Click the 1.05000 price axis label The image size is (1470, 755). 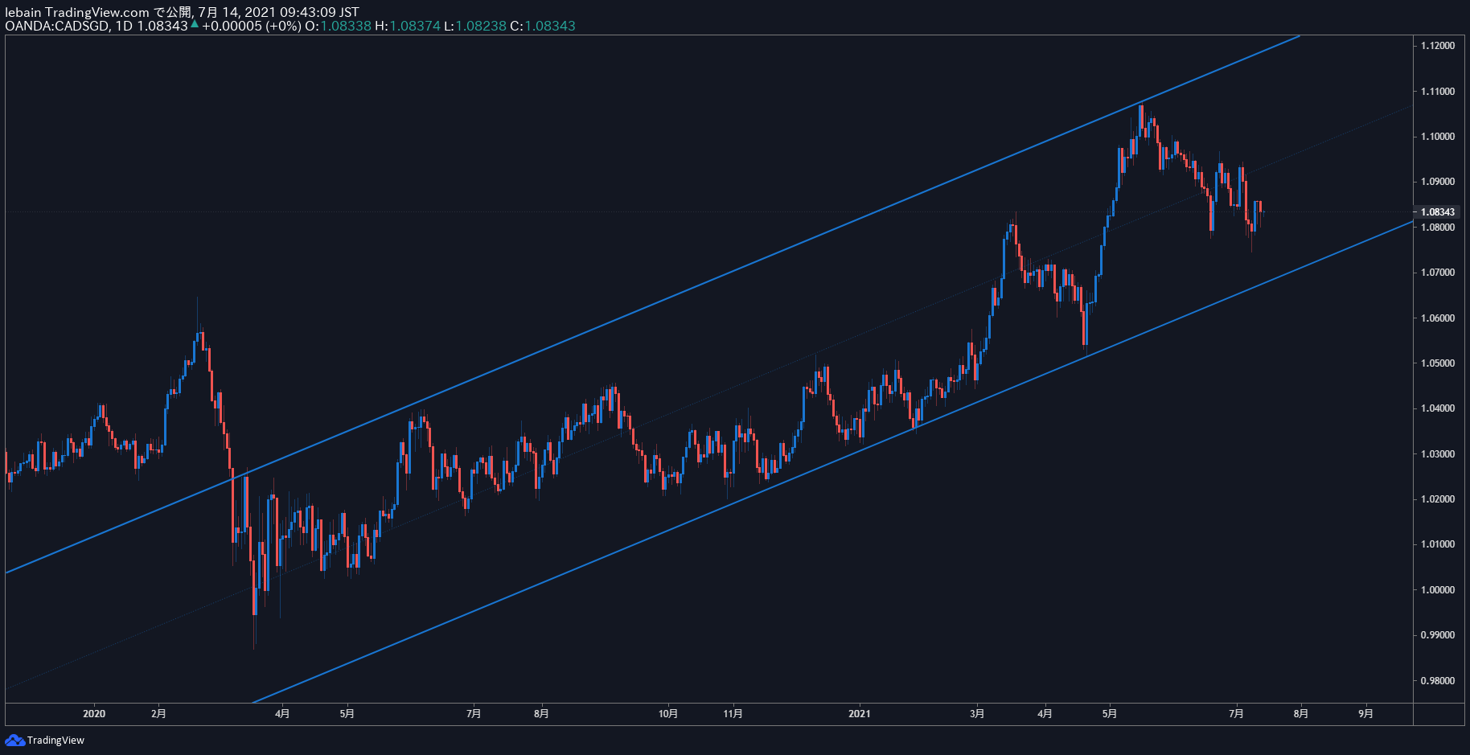tap(1438, 363)
